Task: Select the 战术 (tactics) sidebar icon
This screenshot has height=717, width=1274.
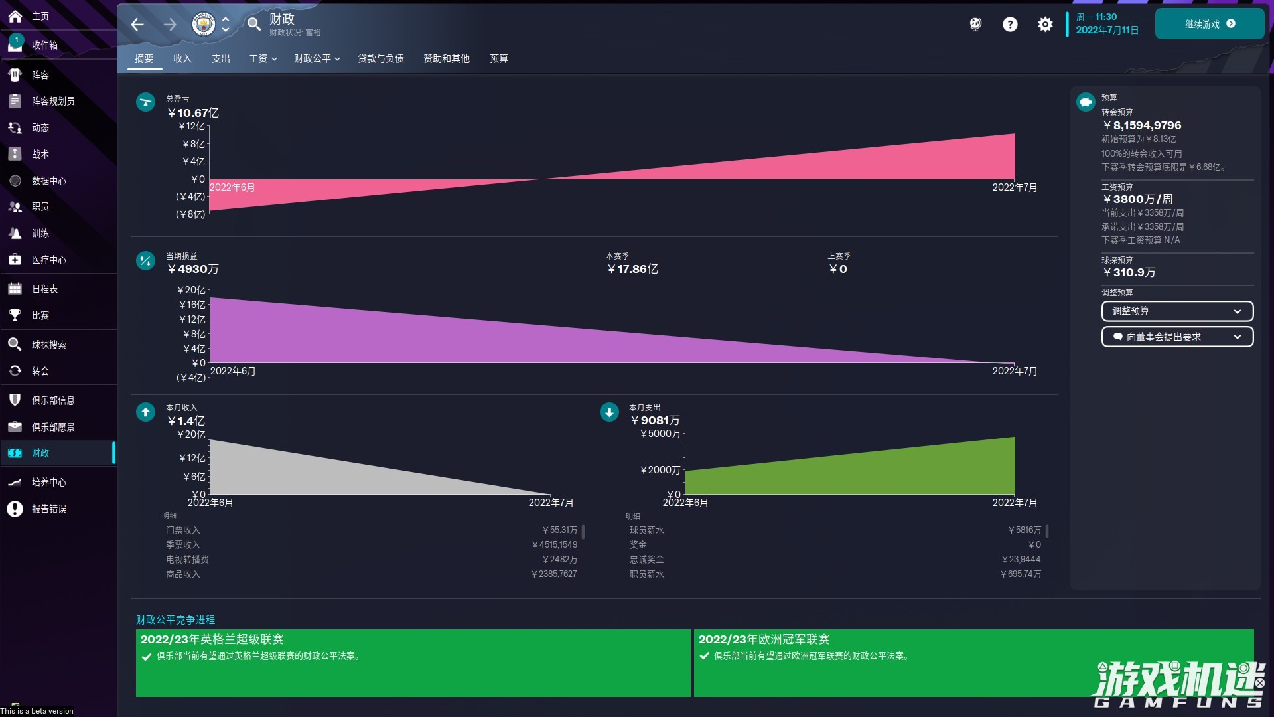Action: 41,154
